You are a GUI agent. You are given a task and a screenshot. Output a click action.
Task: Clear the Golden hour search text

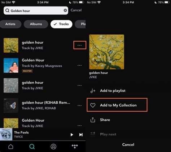(65, 10)
